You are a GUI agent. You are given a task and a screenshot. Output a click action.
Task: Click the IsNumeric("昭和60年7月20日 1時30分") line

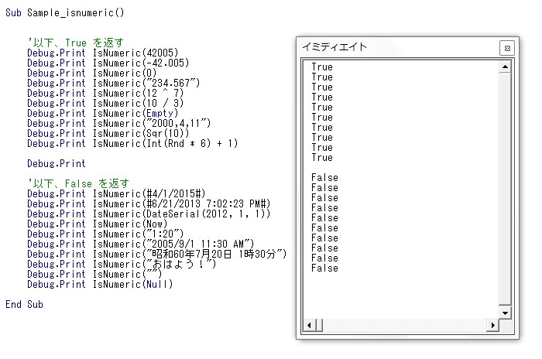[x=157, y=254]
